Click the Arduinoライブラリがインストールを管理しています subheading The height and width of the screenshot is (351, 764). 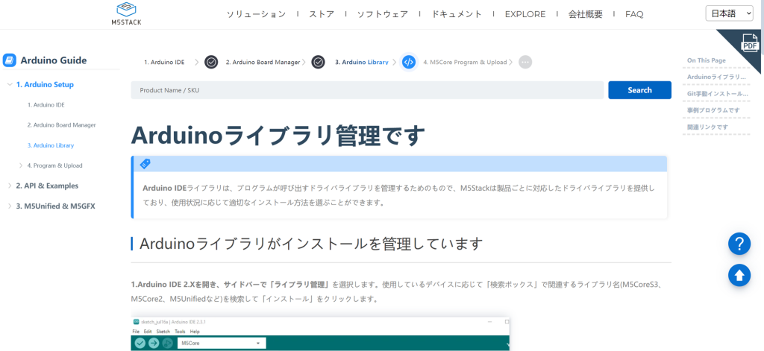[311, 244]
